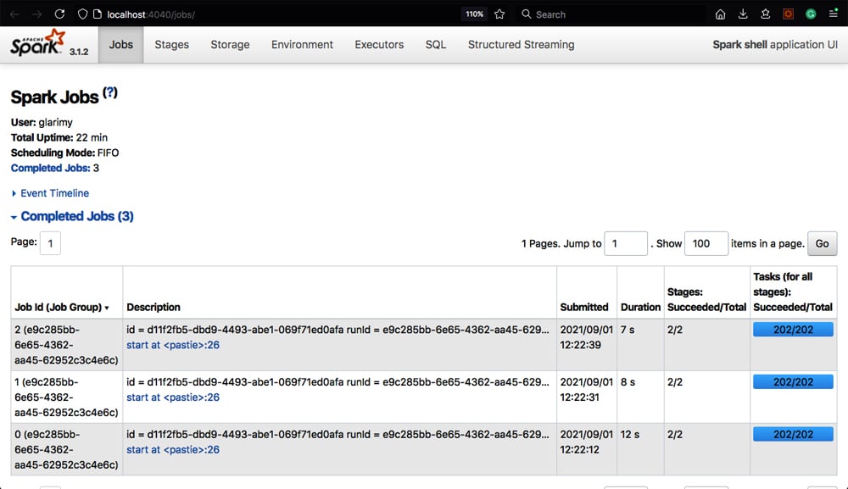Click the red extension icon in toolbar

(788, 14)
